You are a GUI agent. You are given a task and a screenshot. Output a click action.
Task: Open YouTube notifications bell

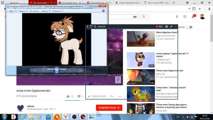point(193,17)
